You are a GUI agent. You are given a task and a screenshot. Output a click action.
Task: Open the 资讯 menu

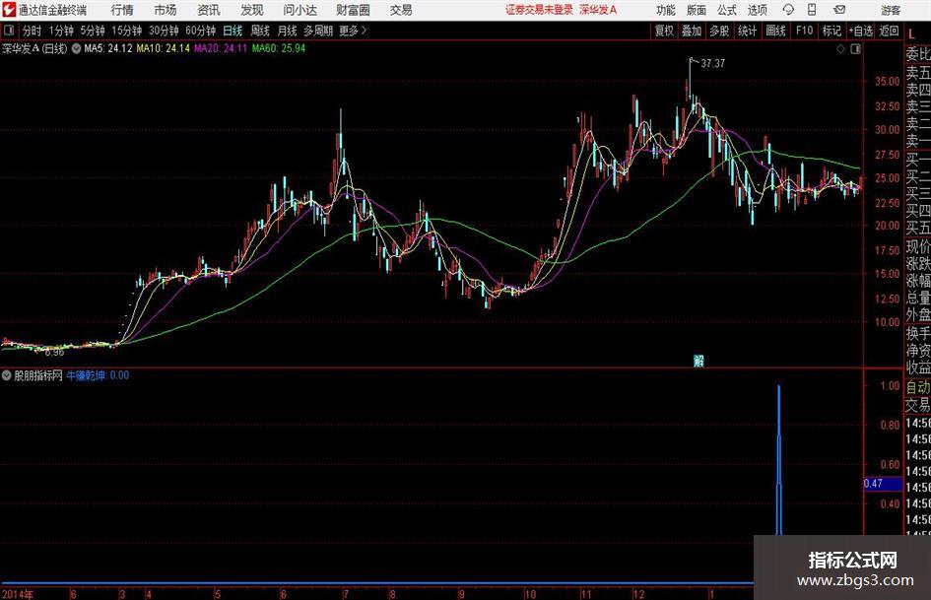(209, 10)
